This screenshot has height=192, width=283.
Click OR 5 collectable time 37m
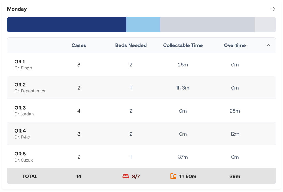(x=183, y=157)
